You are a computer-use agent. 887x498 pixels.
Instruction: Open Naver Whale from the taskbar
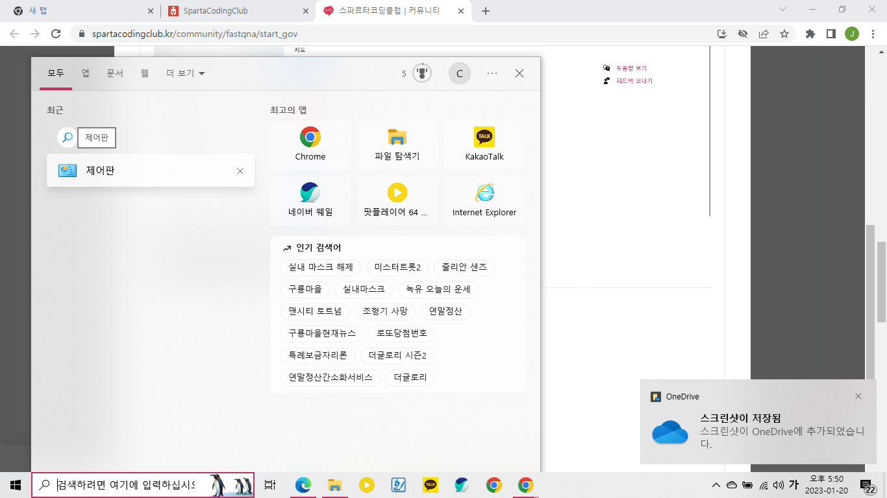pyautogui.click(x=462, y=485)
